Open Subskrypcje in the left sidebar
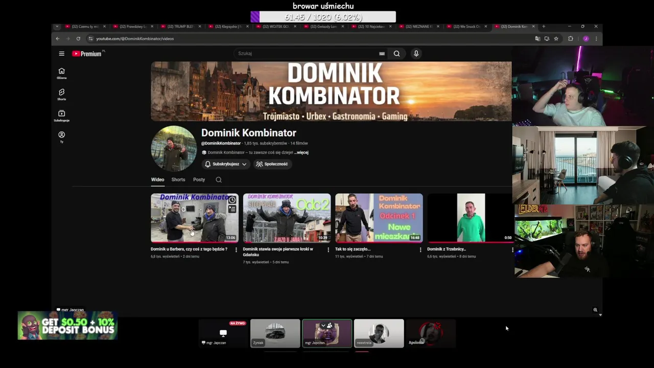 tap(61, 116)
